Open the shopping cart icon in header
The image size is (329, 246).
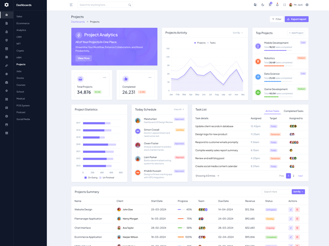tap(270, 5)
